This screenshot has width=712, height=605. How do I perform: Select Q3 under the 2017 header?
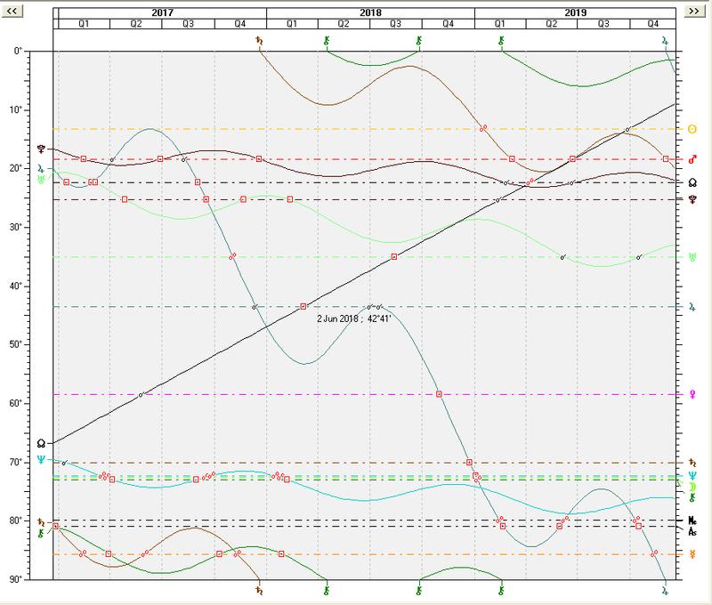(x=188, y=24)
